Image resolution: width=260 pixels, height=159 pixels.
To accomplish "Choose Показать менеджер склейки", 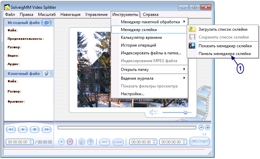I will click(223, 46).
